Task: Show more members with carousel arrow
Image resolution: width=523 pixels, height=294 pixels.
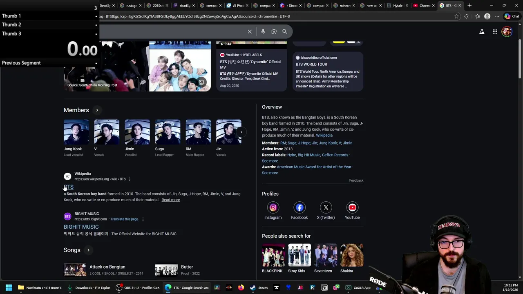Action: click(x=241, y=132)
